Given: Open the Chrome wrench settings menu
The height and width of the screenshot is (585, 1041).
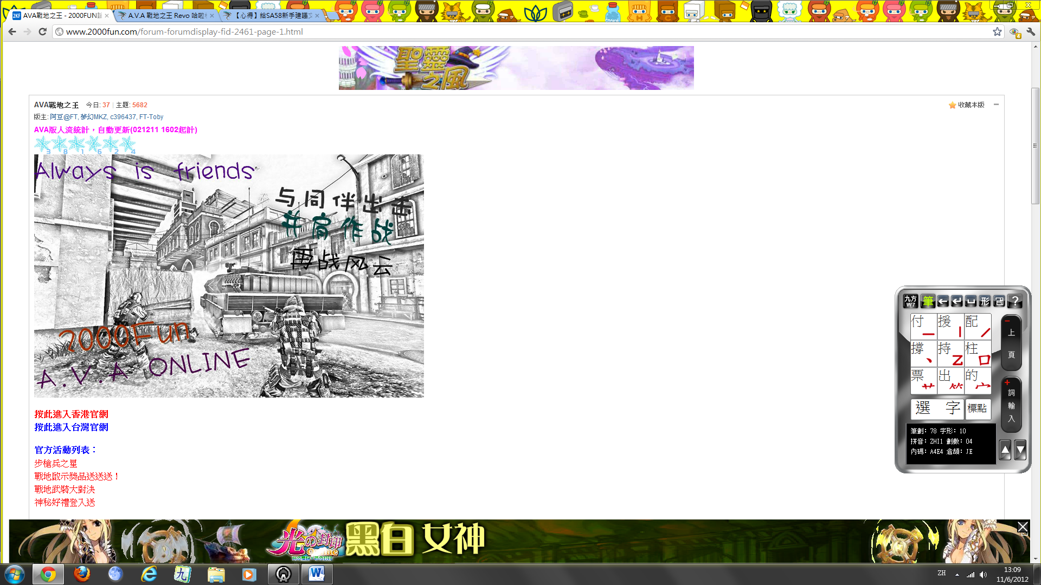Looking at the screenshot, I should click(x=1031, y=31).
